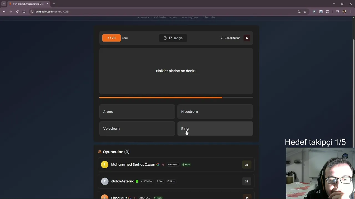Switch to the Ben Bildim tab

point(28,4)
